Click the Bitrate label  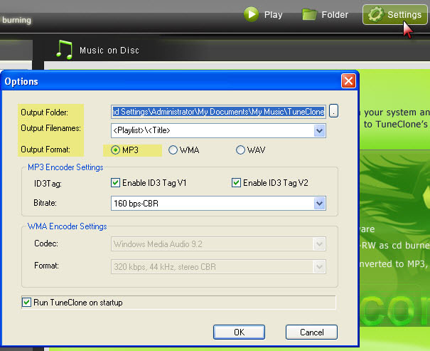45,203
